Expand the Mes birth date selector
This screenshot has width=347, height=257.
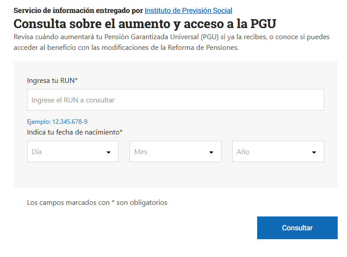tap(175, 151)
